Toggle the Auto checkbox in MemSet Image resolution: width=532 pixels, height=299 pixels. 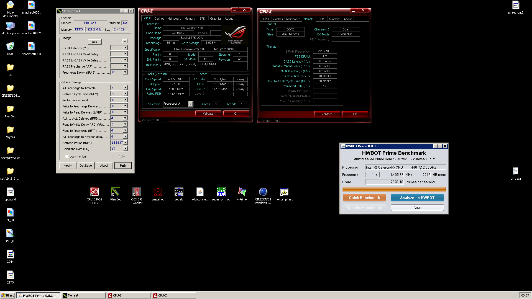coord(115,156)
